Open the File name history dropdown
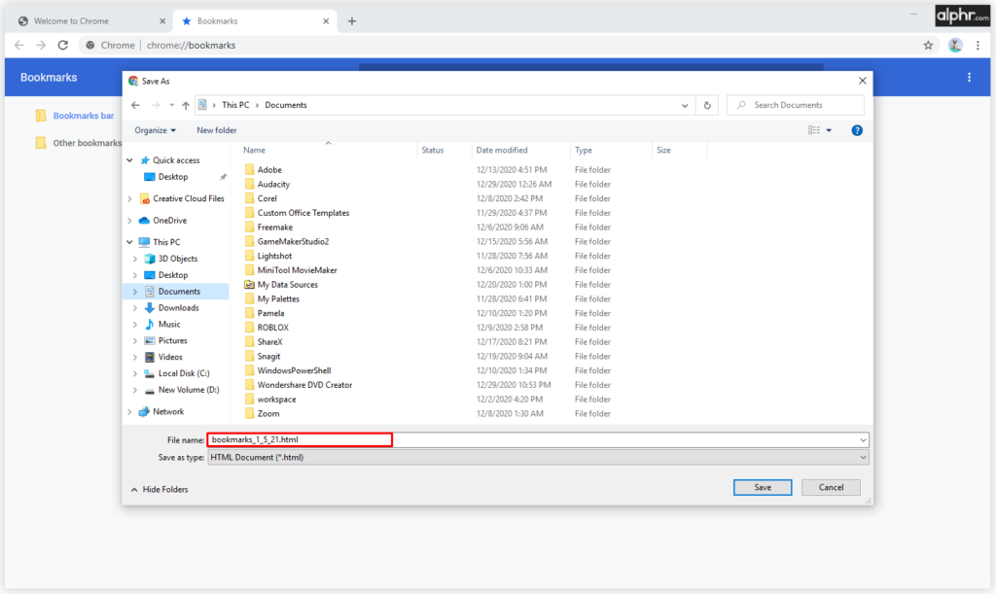The image size is (996, 594). pyautogui.click(x=862, y=439)
